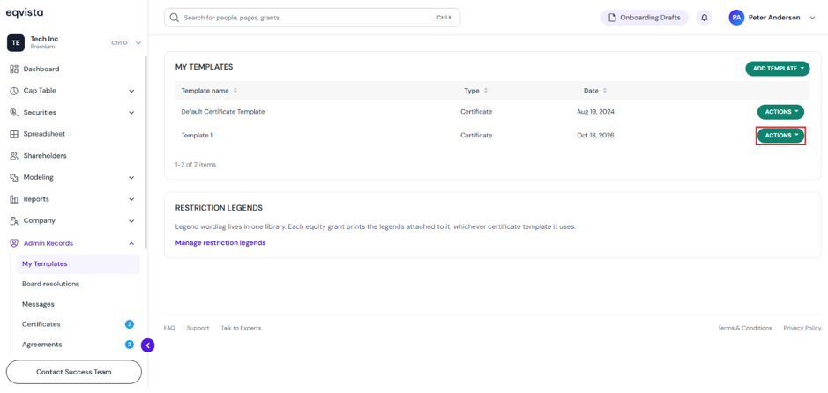Viewport: 828px width, 393px height.
Task: Click Template 1 name in table
Action: tap(197, 136)
